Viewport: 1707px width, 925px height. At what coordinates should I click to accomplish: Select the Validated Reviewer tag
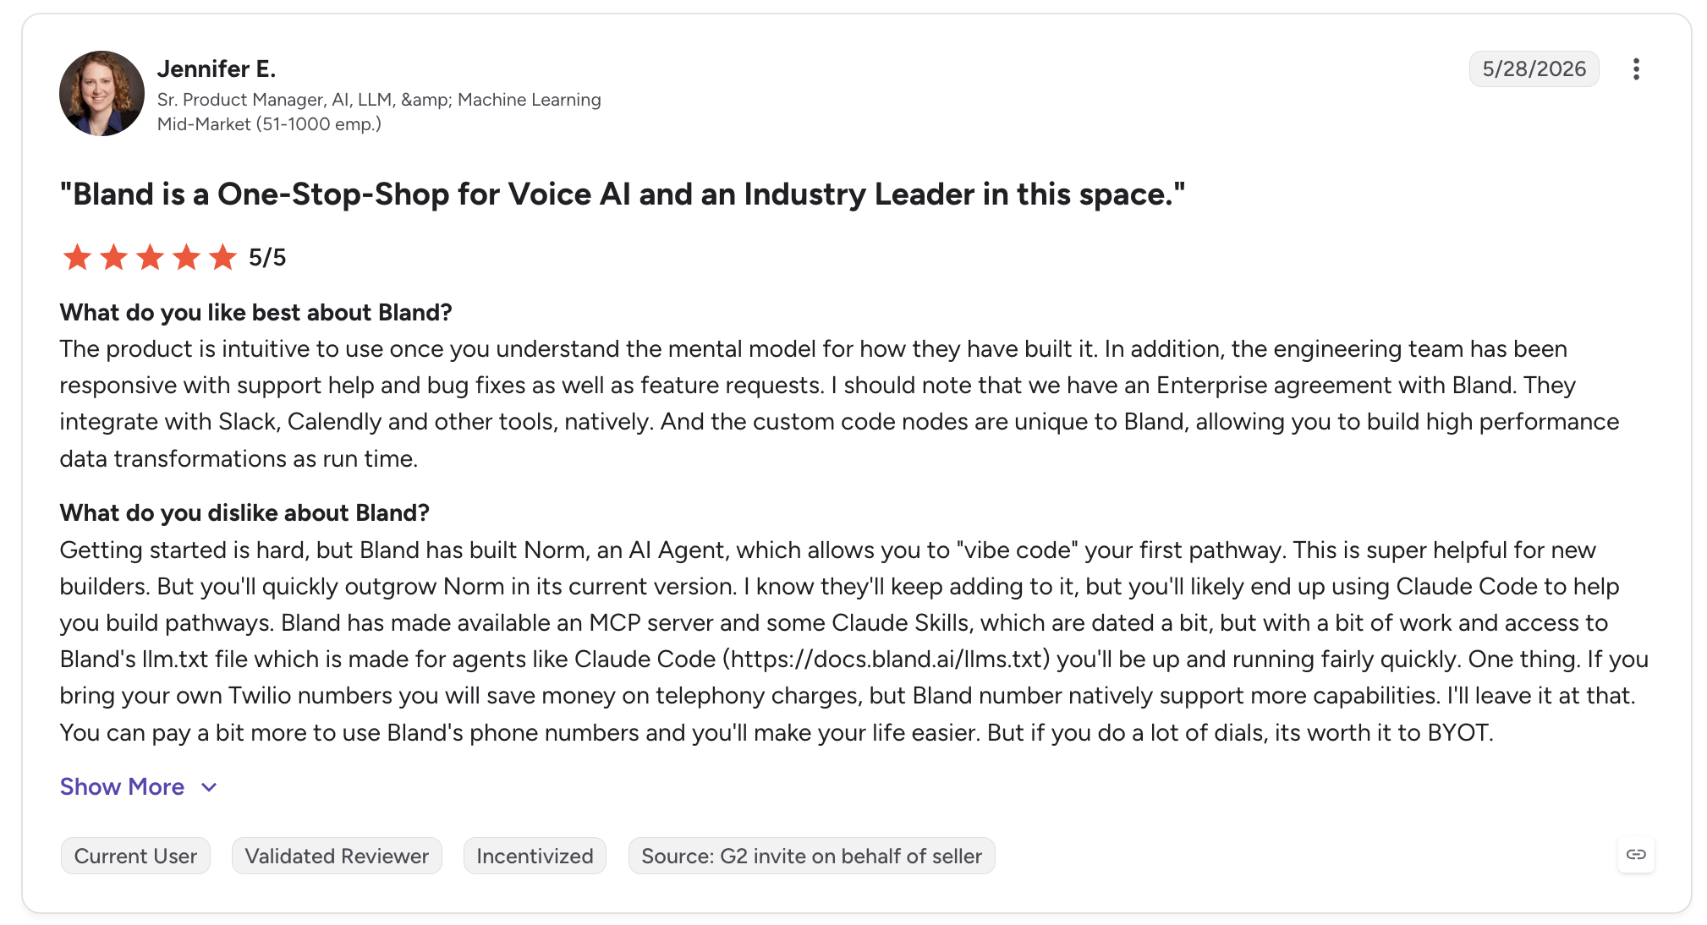pos(337,856)
